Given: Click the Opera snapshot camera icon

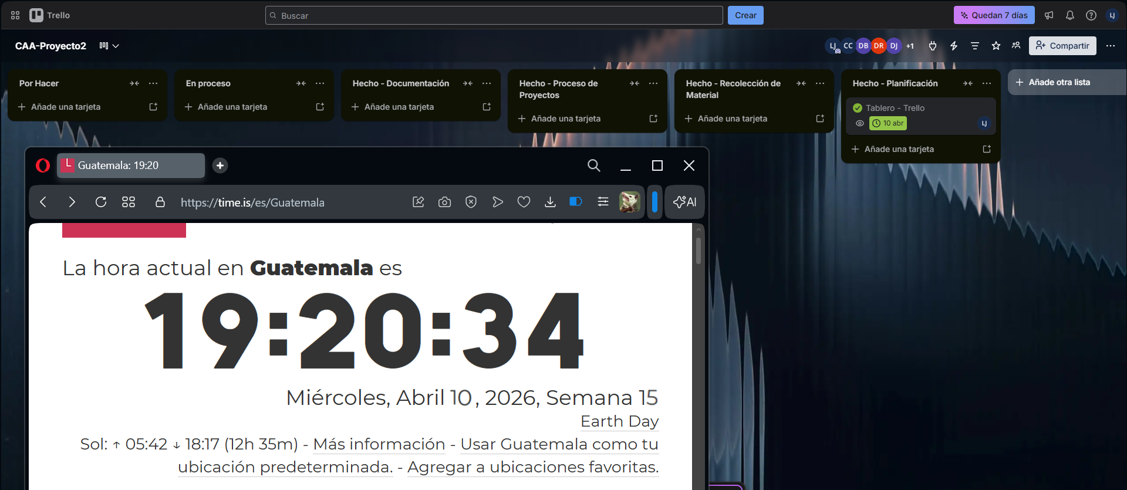Looking at the screenshot, I should (444, 202).
